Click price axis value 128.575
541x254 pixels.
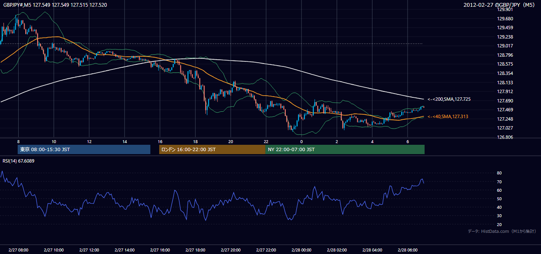tap(505, 64)
